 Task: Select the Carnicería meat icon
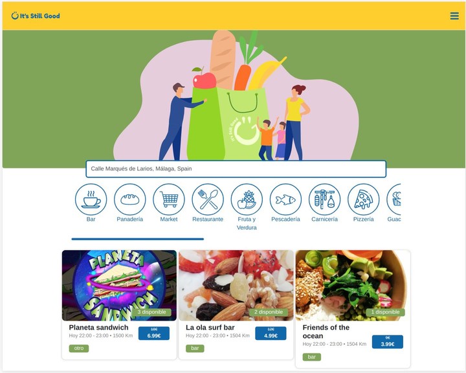[324, 199]
